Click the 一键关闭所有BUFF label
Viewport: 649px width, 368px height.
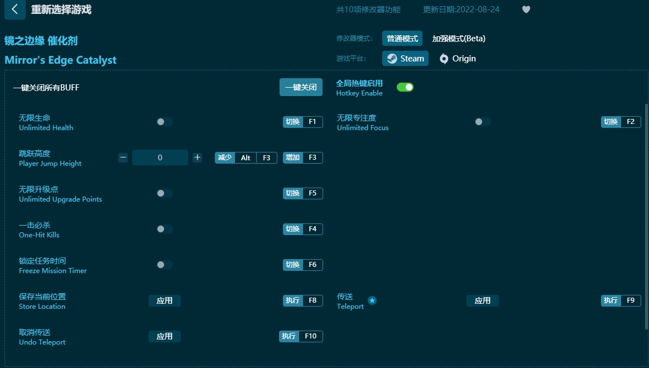tap(46, 88)
